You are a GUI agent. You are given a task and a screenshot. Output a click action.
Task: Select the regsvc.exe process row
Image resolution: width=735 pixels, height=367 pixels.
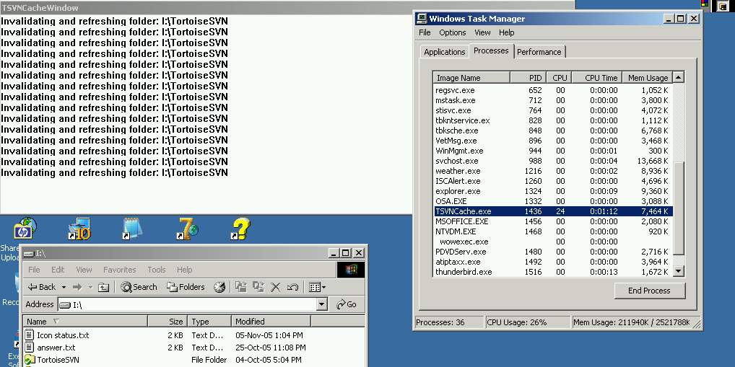click(x=553, y=90)
